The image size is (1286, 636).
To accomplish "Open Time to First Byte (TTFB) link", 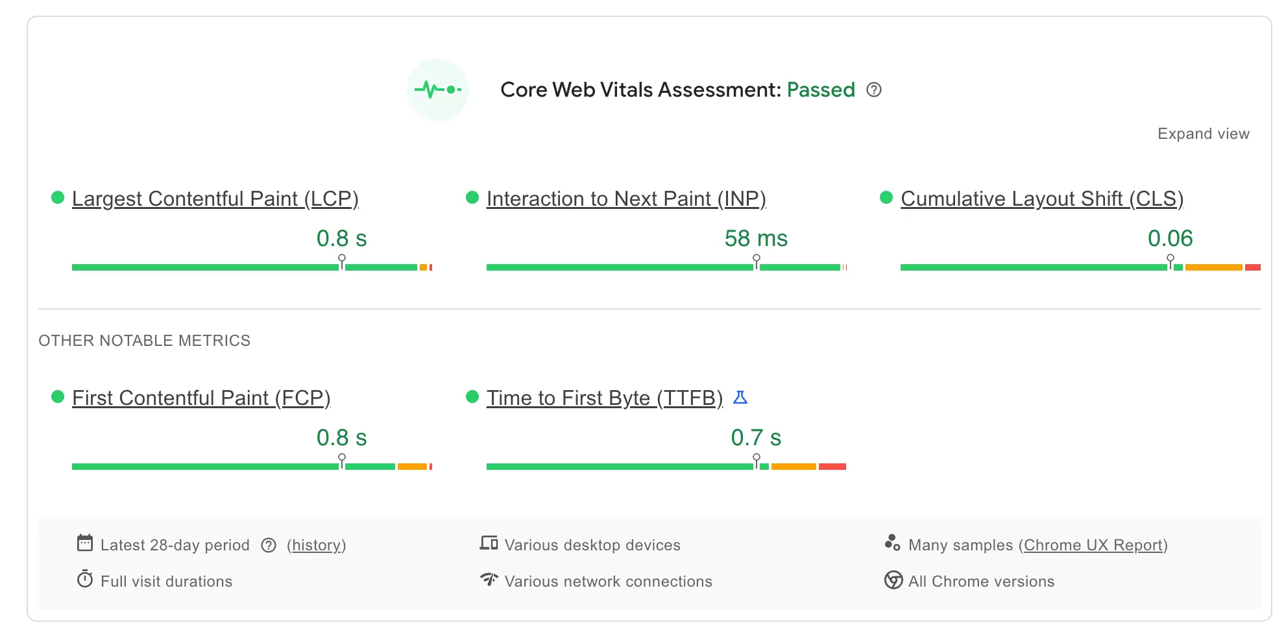I will pos(604,398).
